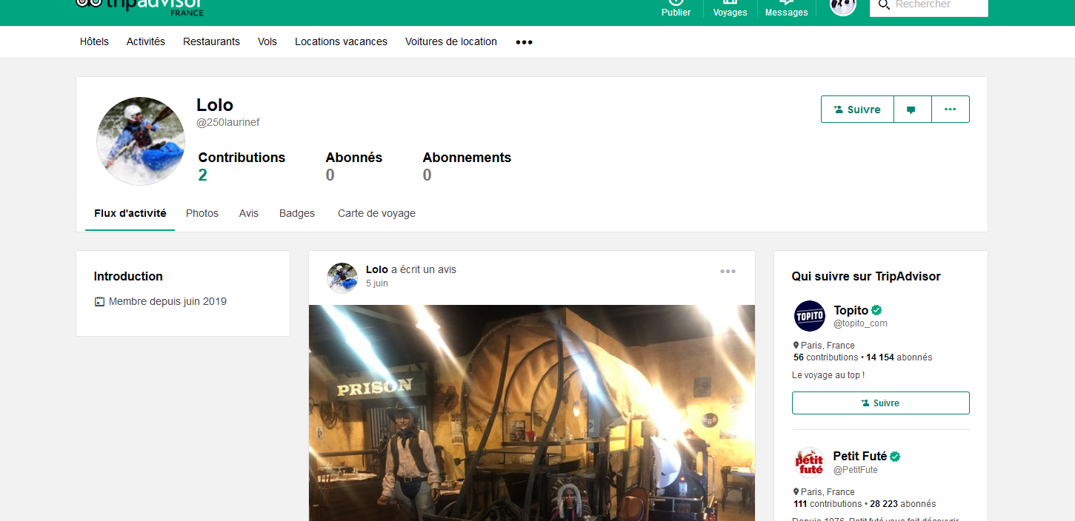This screenshot has width=1075, height=521.
Task: Focus the Rechercher search field
Action: pos(928,5)
